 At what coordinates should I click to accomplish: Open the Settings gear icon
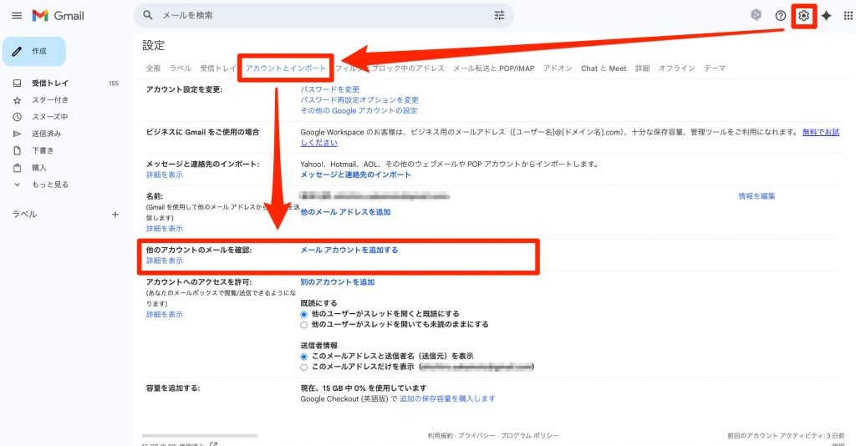(803, 16)
